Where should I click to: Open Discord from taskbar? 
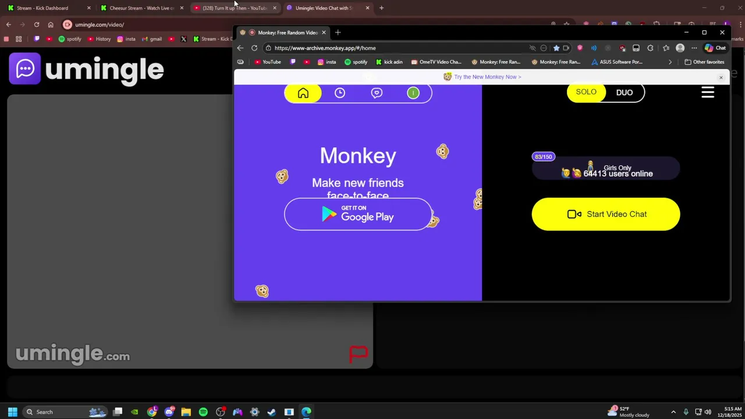[x=169, y=412]
